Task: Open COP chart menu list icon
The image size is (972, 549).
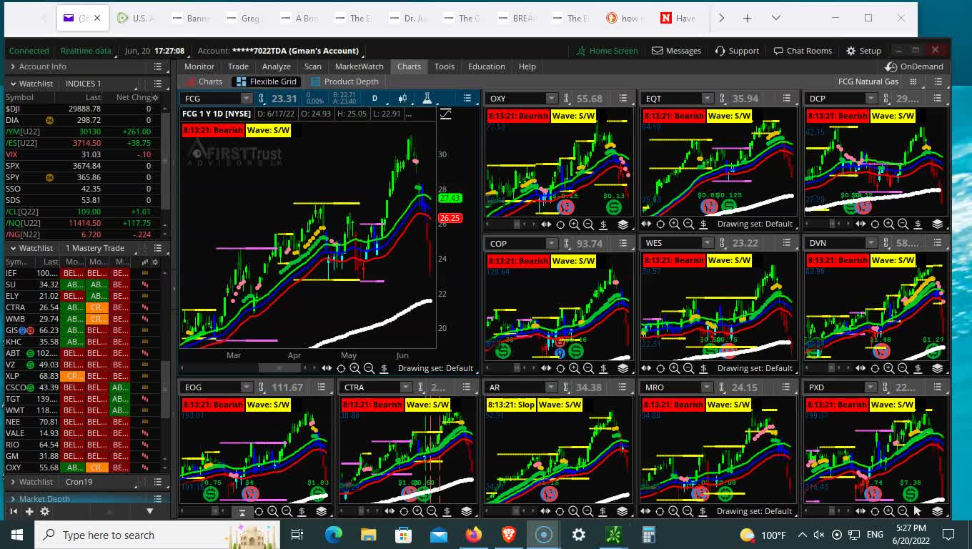Action: click(x=623, y=243)
